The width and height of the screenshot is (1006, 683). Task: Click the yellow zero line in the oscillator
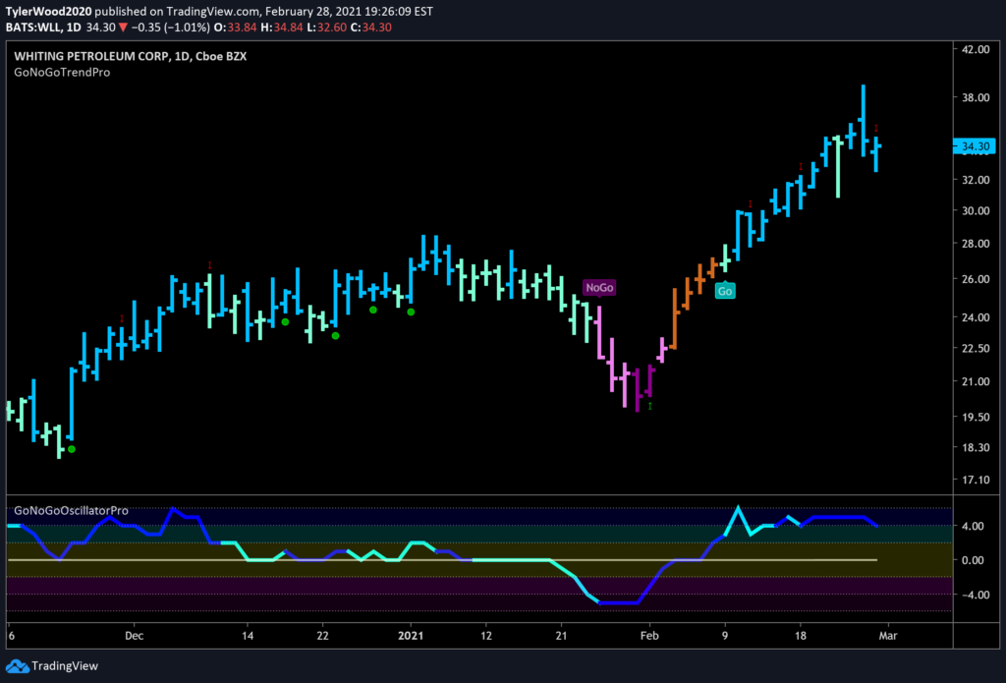(x=441, y=560)
